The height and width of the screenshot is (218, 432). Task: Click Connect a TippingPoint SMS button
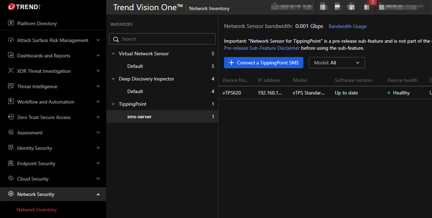pyautogui.click(x=264, y=63)
